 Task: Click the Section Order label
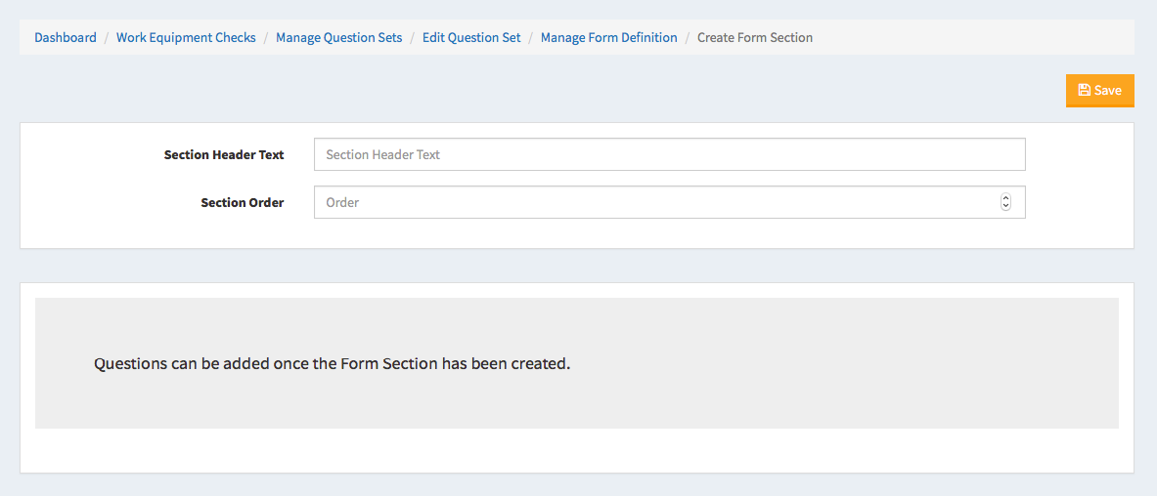[x=242, y=202]
